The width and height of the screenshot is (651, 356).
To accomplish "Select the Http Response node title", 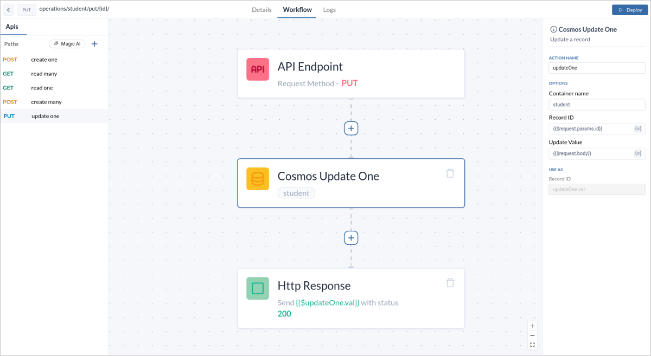I will pyautogui.click(x=314, y=286).
